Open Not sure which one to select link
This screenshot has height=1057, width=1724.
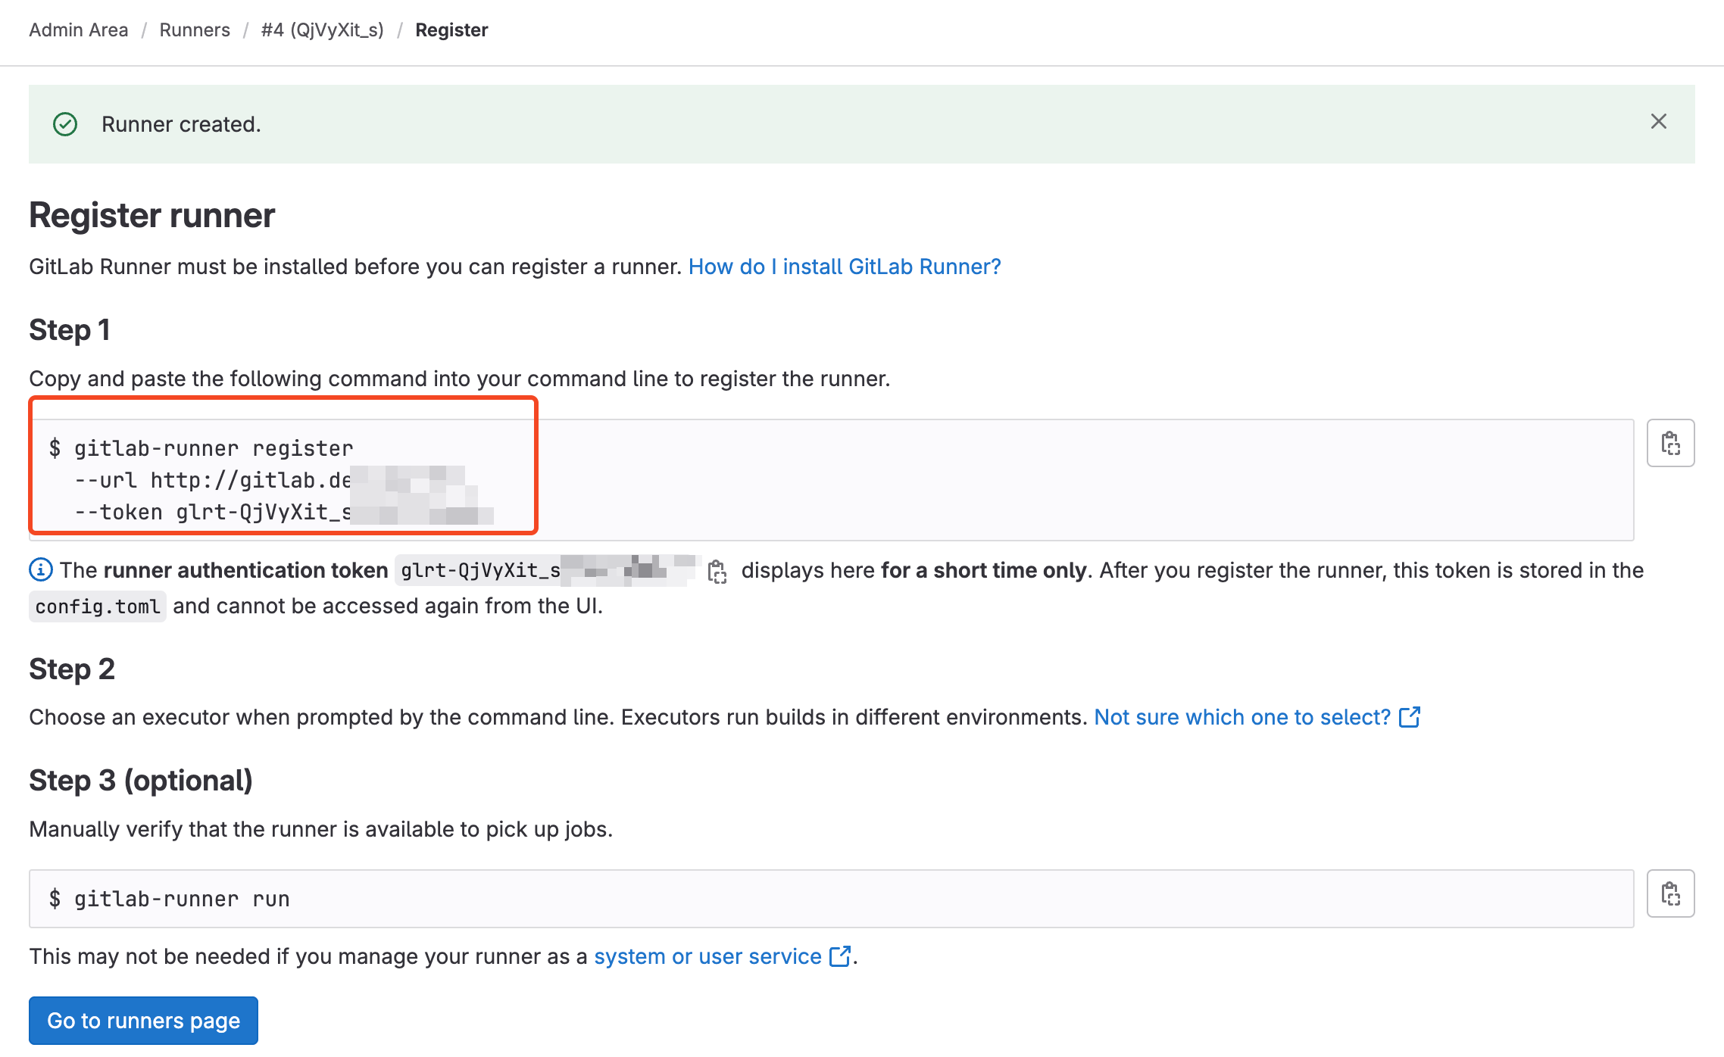click(1242, 717)
